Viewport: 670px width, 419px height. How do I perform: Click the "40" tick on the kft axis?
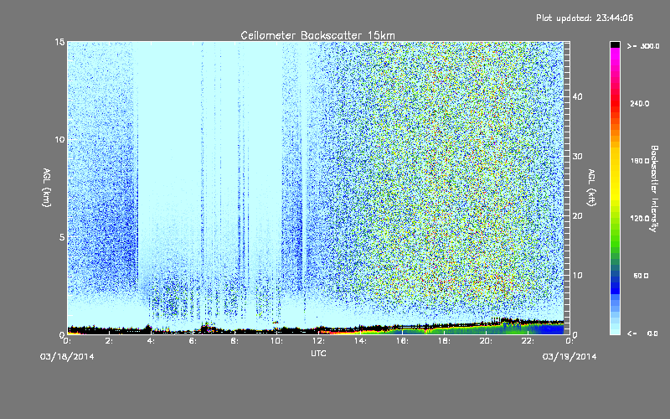click(577, 96)
